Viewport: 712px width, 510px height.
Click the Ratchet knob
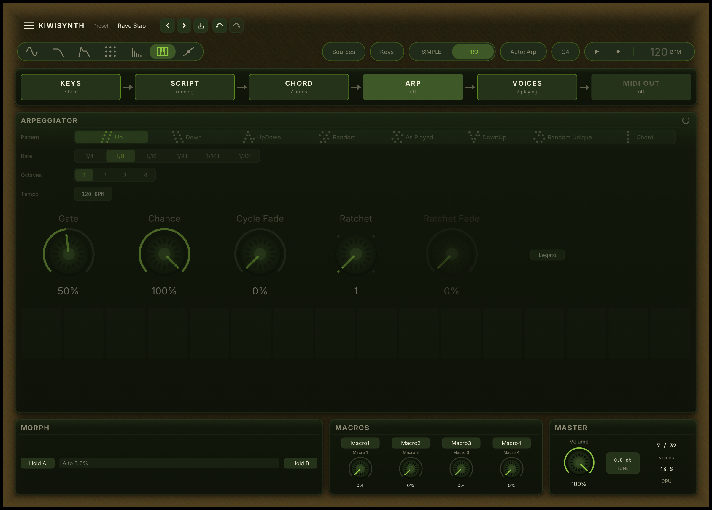click(356, 254)
